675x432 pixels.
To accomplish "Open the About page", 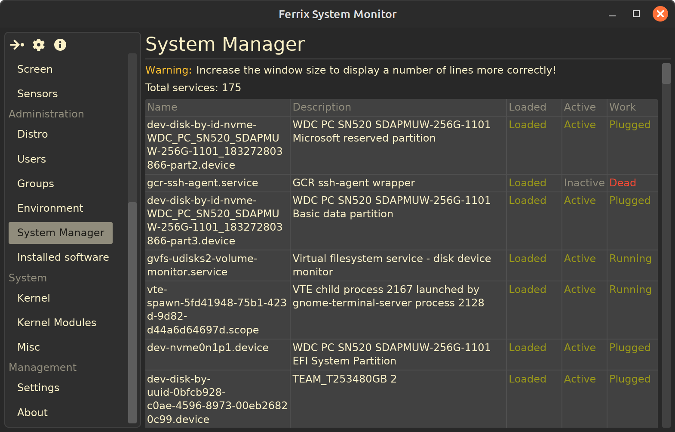I will point(32,413).
